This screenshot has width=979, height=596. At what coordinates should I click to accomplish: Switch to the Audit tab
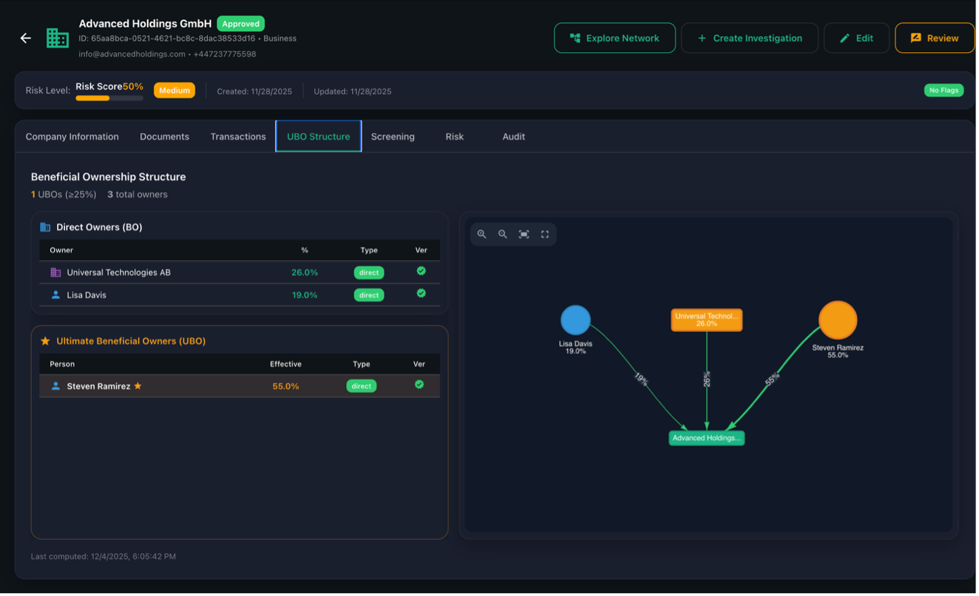513,136
